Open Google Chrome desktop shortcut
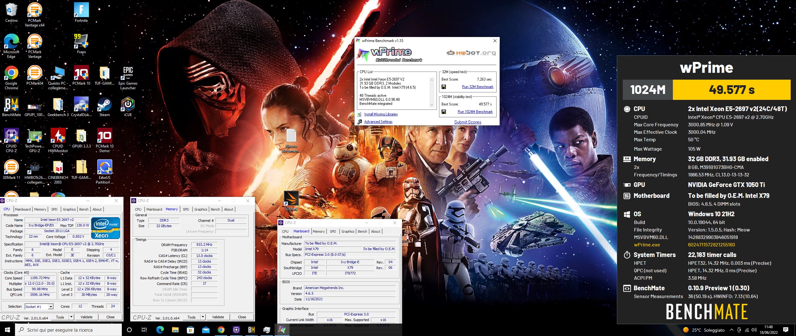 pos(12,77)
